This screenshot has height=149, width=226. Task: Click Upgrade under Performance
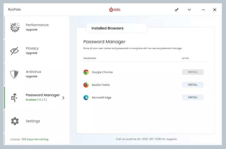tap(32, 30)
